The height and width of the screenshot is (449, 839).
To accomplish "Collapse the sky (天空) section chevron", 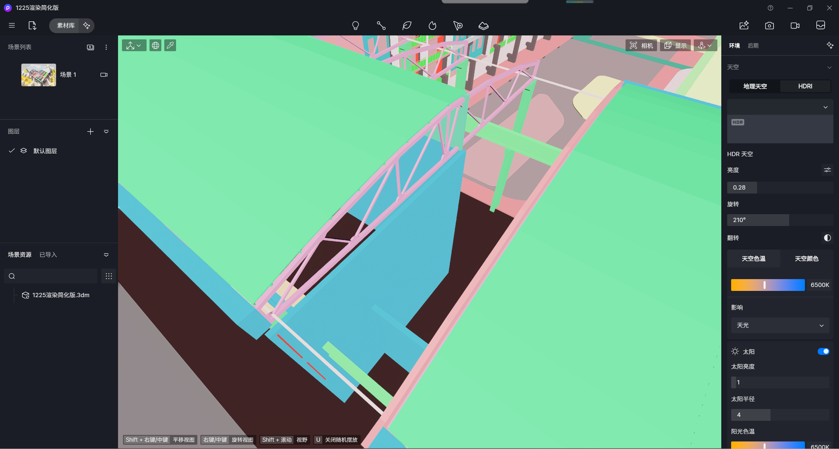I will click(x=829, y=67).
